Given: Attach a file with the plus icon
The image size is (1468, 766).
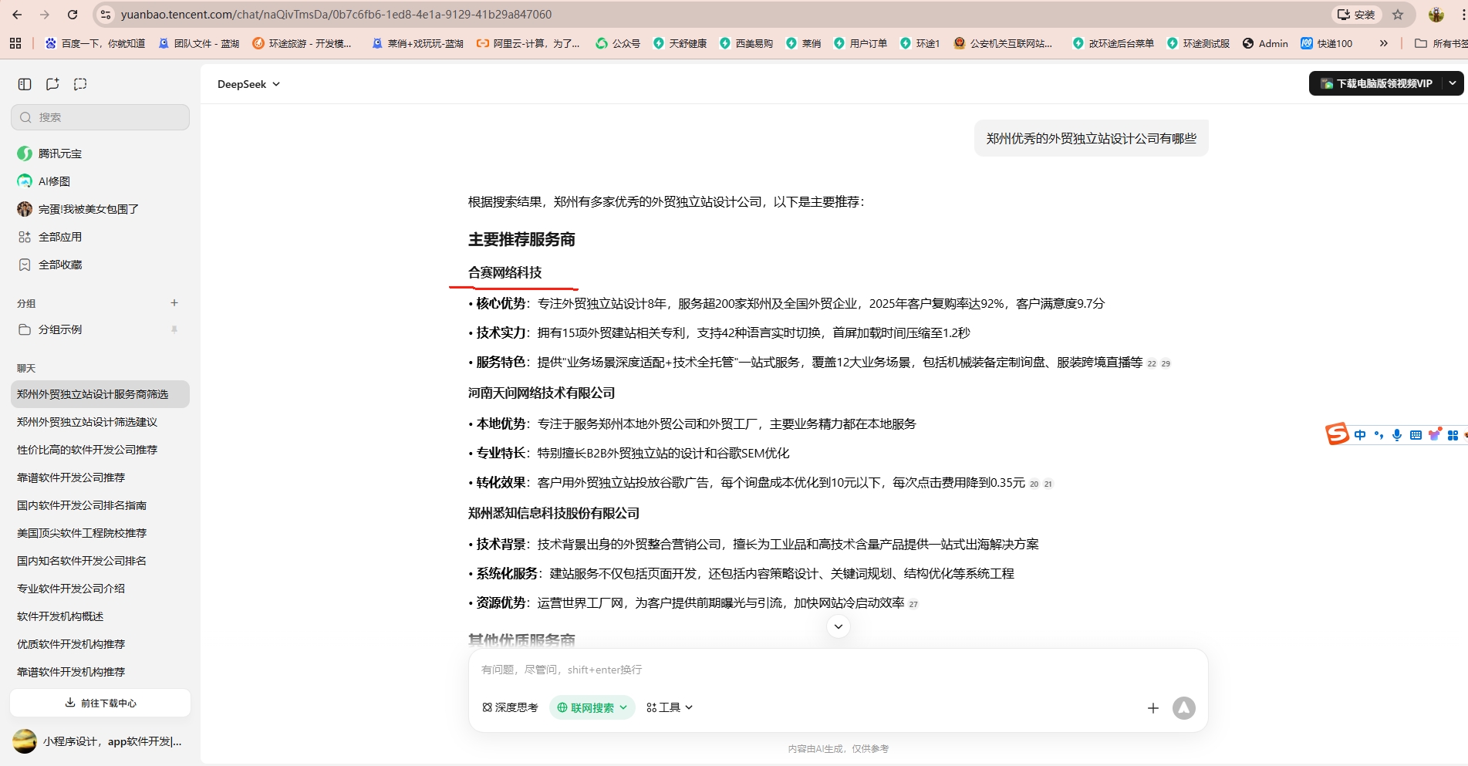Looking at the screenshot, I should pos(1153,707).
